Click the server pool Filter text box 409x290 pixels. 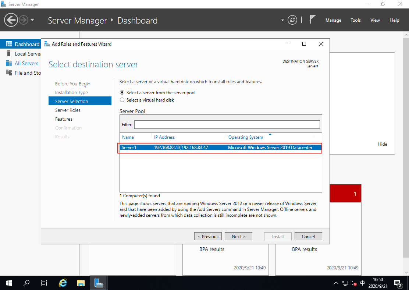coord(227,124)
